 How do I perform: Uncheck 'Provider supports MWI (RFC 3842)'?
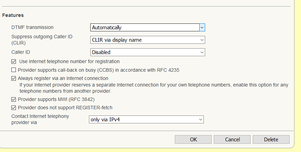click(14, 99)
